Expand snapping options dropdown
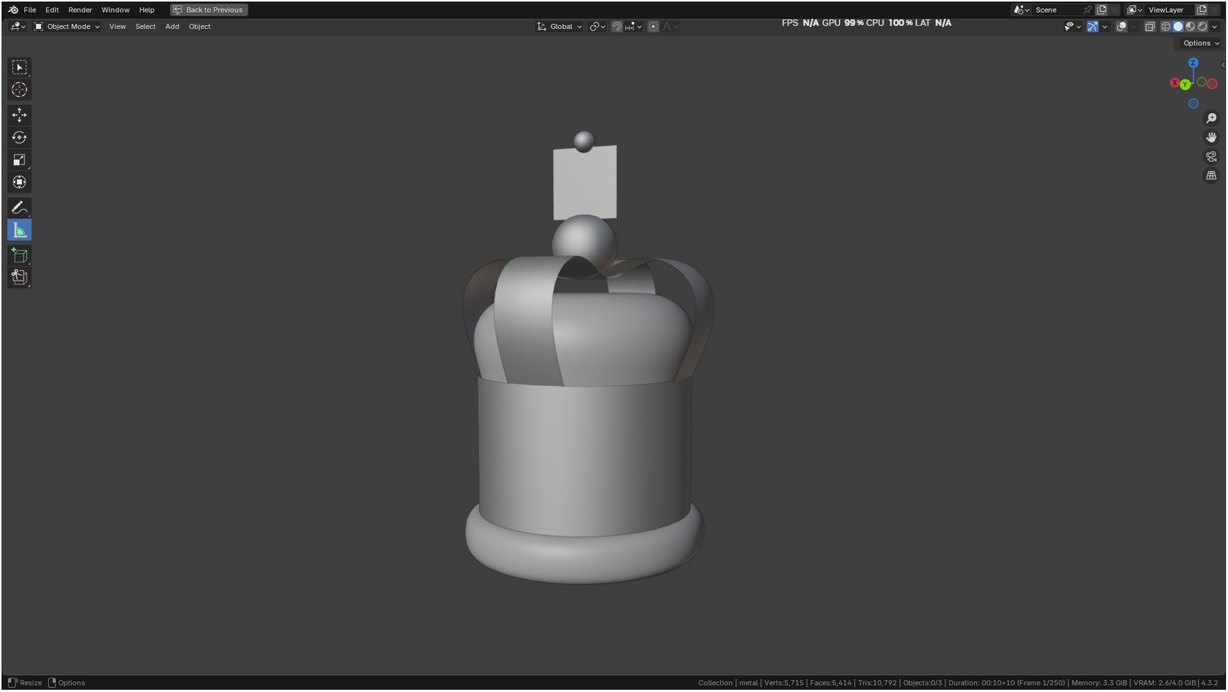Image resolution: width=1228 pixels, height=692 pixels. coord(633,26)
